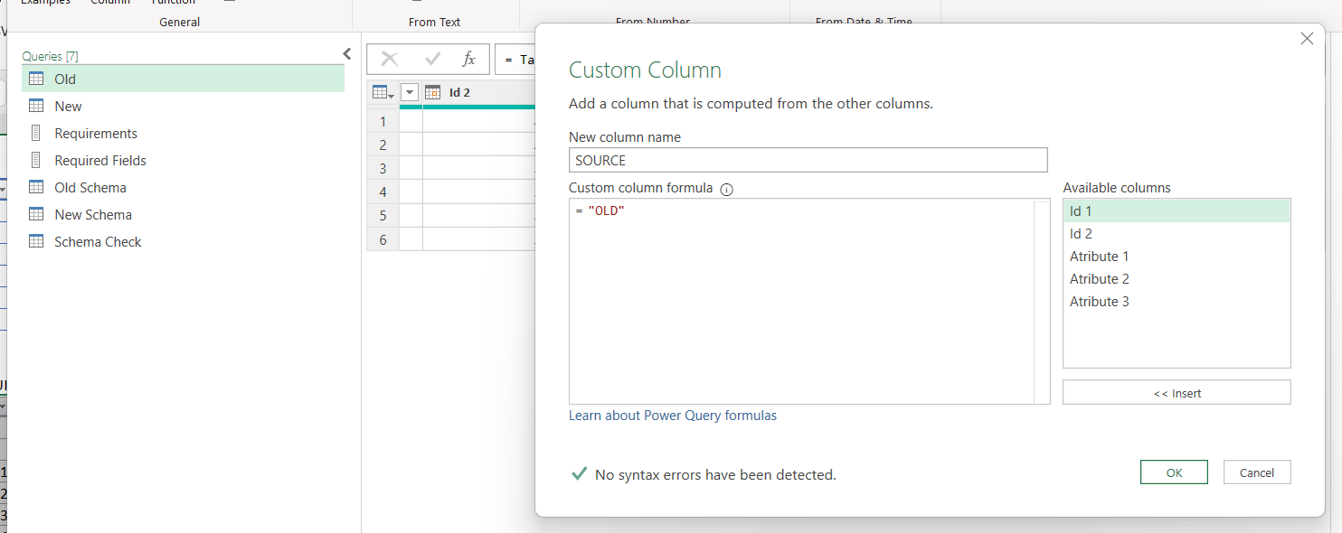Screen dimensions: 1342x533
Task: Click the fx formula icon in formula bar
Action: (x=468, y=60)
